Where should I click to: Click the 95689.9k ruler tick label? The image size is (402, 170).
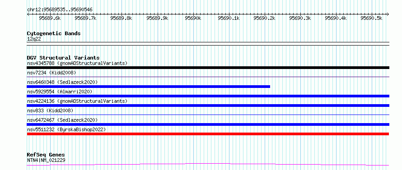click(x=157, y=18)
